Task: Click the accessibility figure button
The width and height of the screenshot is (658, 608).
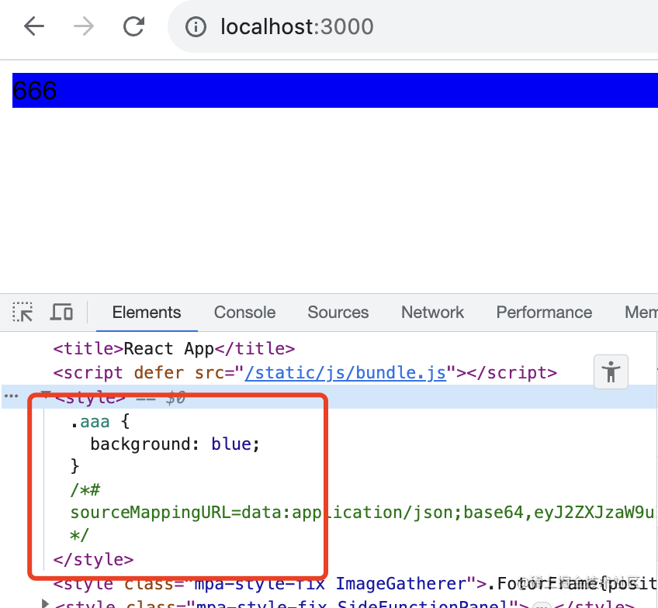Action: click(x=611, y=371)
